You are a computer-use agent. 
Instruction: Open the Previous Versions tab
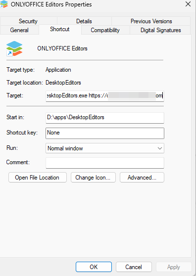point(151,21)
